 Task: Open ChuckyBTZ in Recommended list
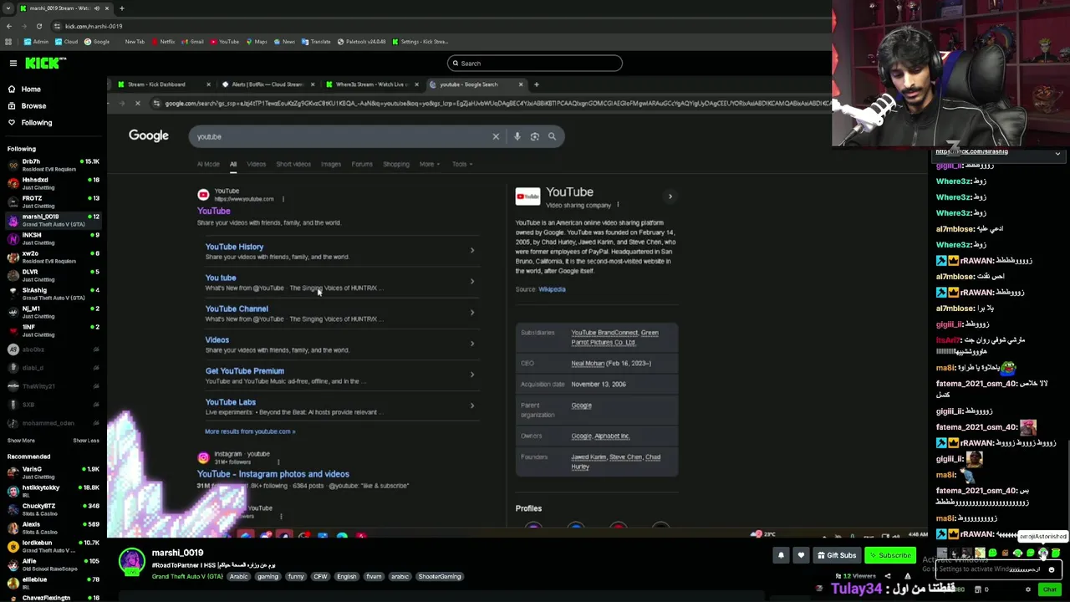[52, 509]
